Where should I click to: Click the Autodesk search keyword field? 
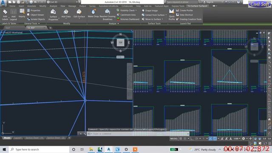click(182, 2)
